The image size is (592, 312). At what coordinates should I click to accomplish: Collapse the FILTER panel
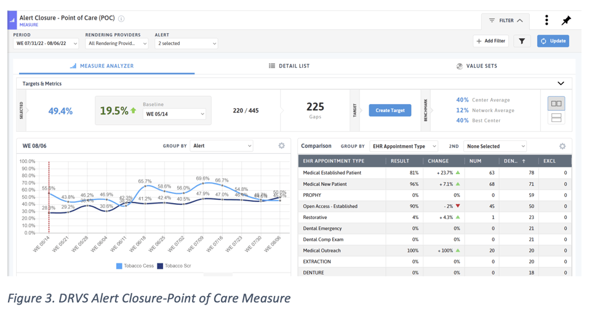coord(506,21)
